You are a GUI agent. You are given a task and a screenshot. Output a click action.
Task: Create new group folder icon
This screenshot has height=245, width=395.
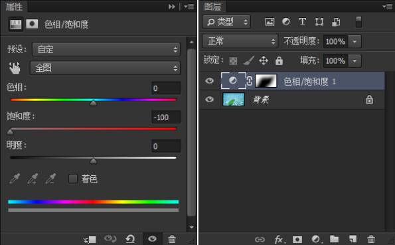[334, 239]
